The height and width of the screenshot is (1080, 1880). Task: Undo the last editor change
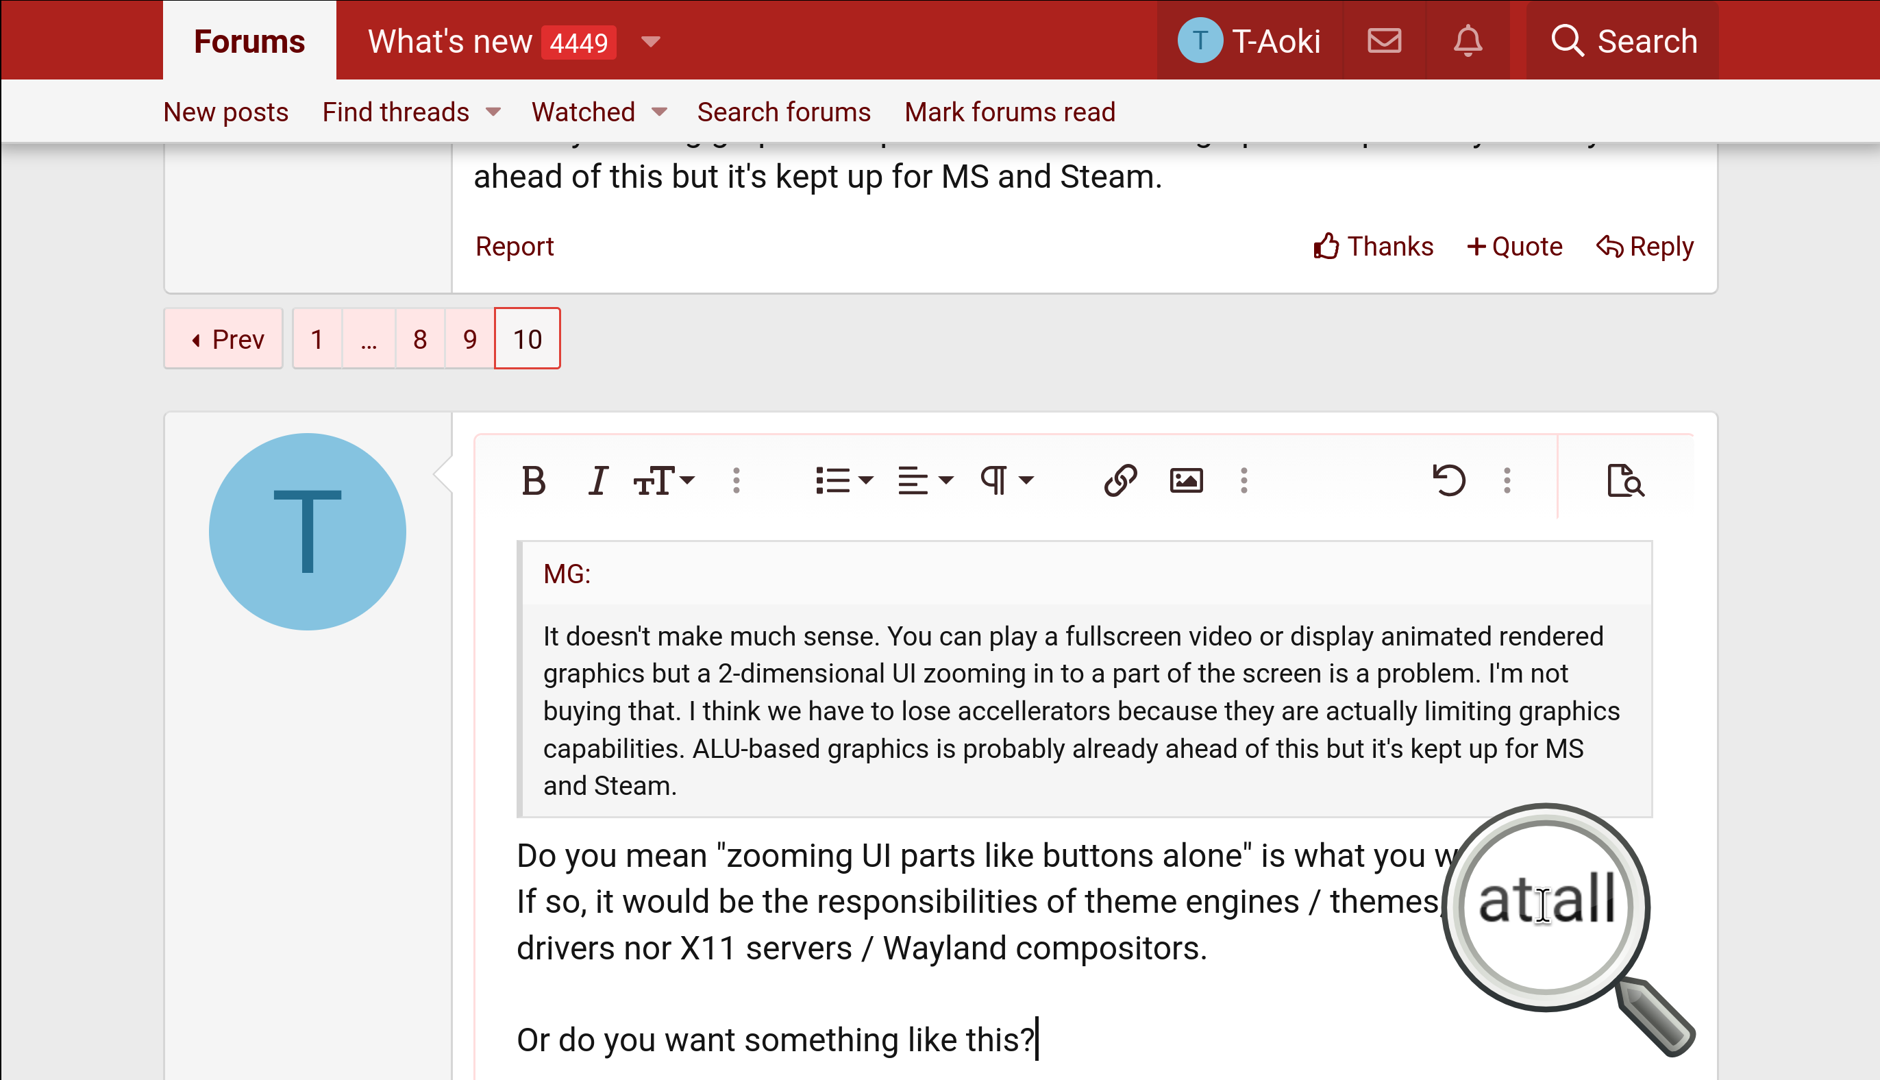coord(1450,480)
